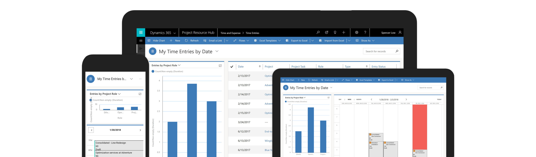
Task: Open Optimization services at Adventure entry
Action: click(119, 154)
